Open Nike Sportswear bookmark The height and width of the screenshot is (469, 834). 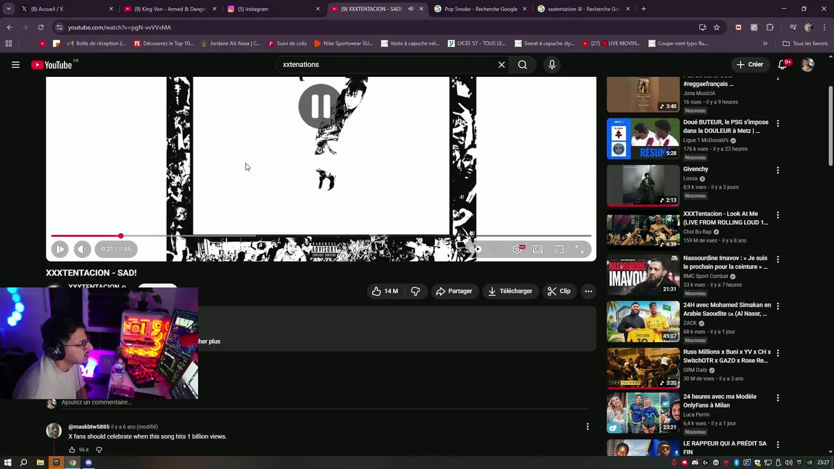[343, 44]
